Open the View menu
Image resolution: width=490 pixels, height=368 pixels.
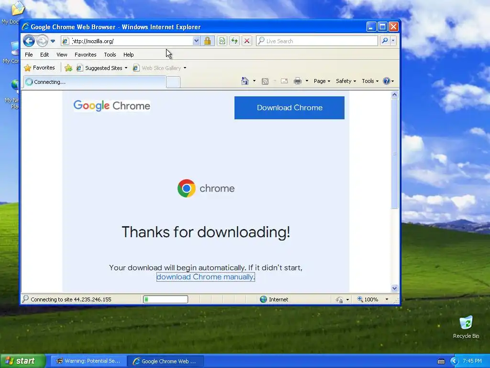tap(62, 55)
